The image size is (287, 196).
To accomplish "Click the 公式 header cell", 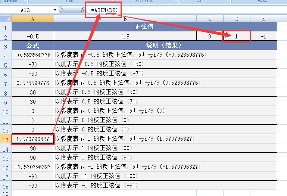I will point(33,46).
